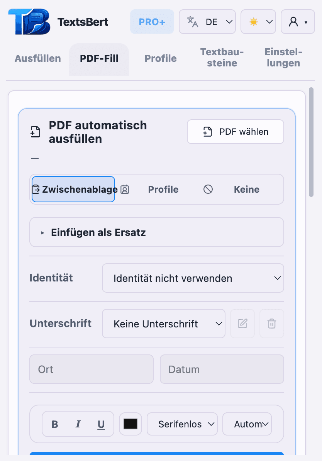The height and width of the screenshot is (461, 322).
Task: Expand the Einfügen als Ersatz section
Action: [x=98, y=232]
